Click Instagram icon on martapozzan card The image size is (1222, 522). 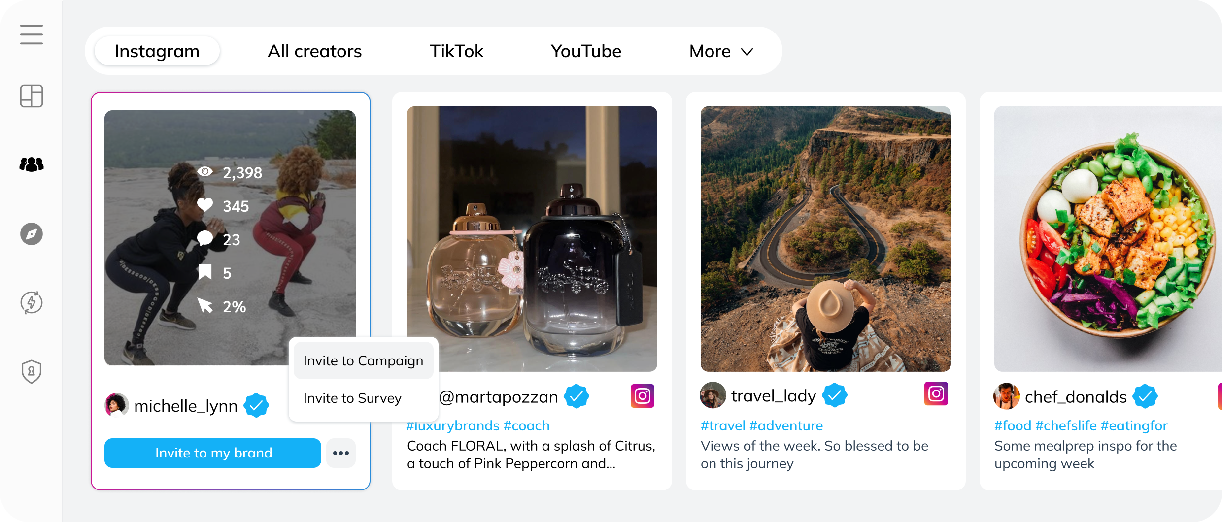[642, 396]
